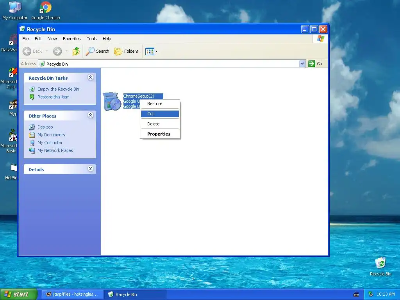Close the Recycle Bin window
The width and height of the screenshot is (400, 300).
pos(323,29)
